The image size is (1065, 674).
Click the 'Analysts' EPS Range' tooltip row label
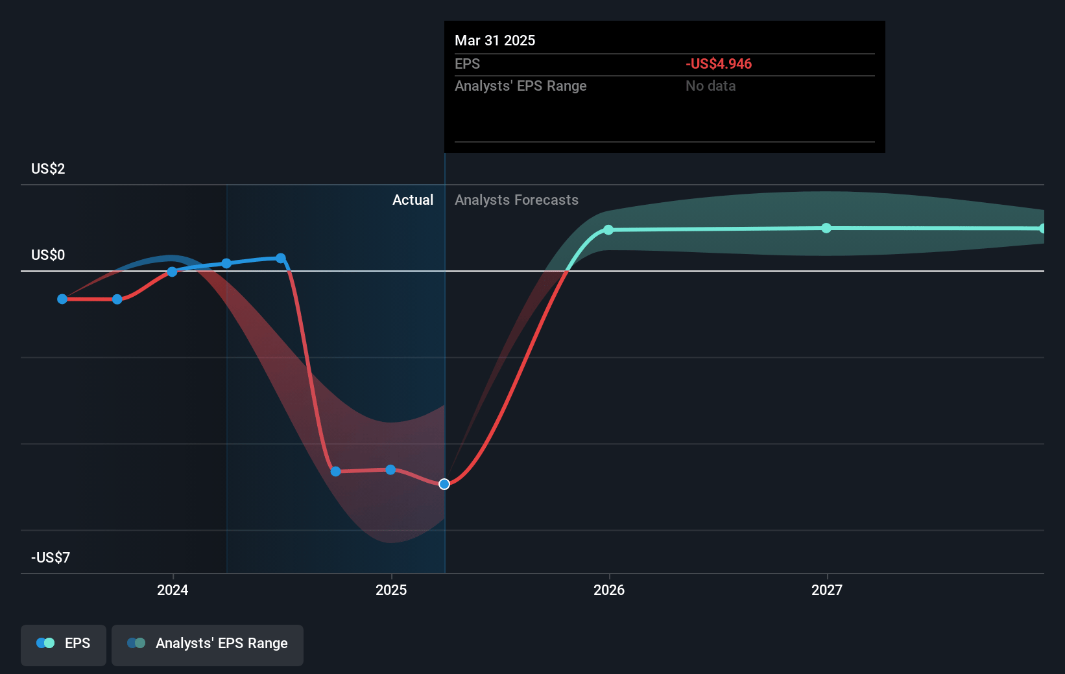point(520,86)
